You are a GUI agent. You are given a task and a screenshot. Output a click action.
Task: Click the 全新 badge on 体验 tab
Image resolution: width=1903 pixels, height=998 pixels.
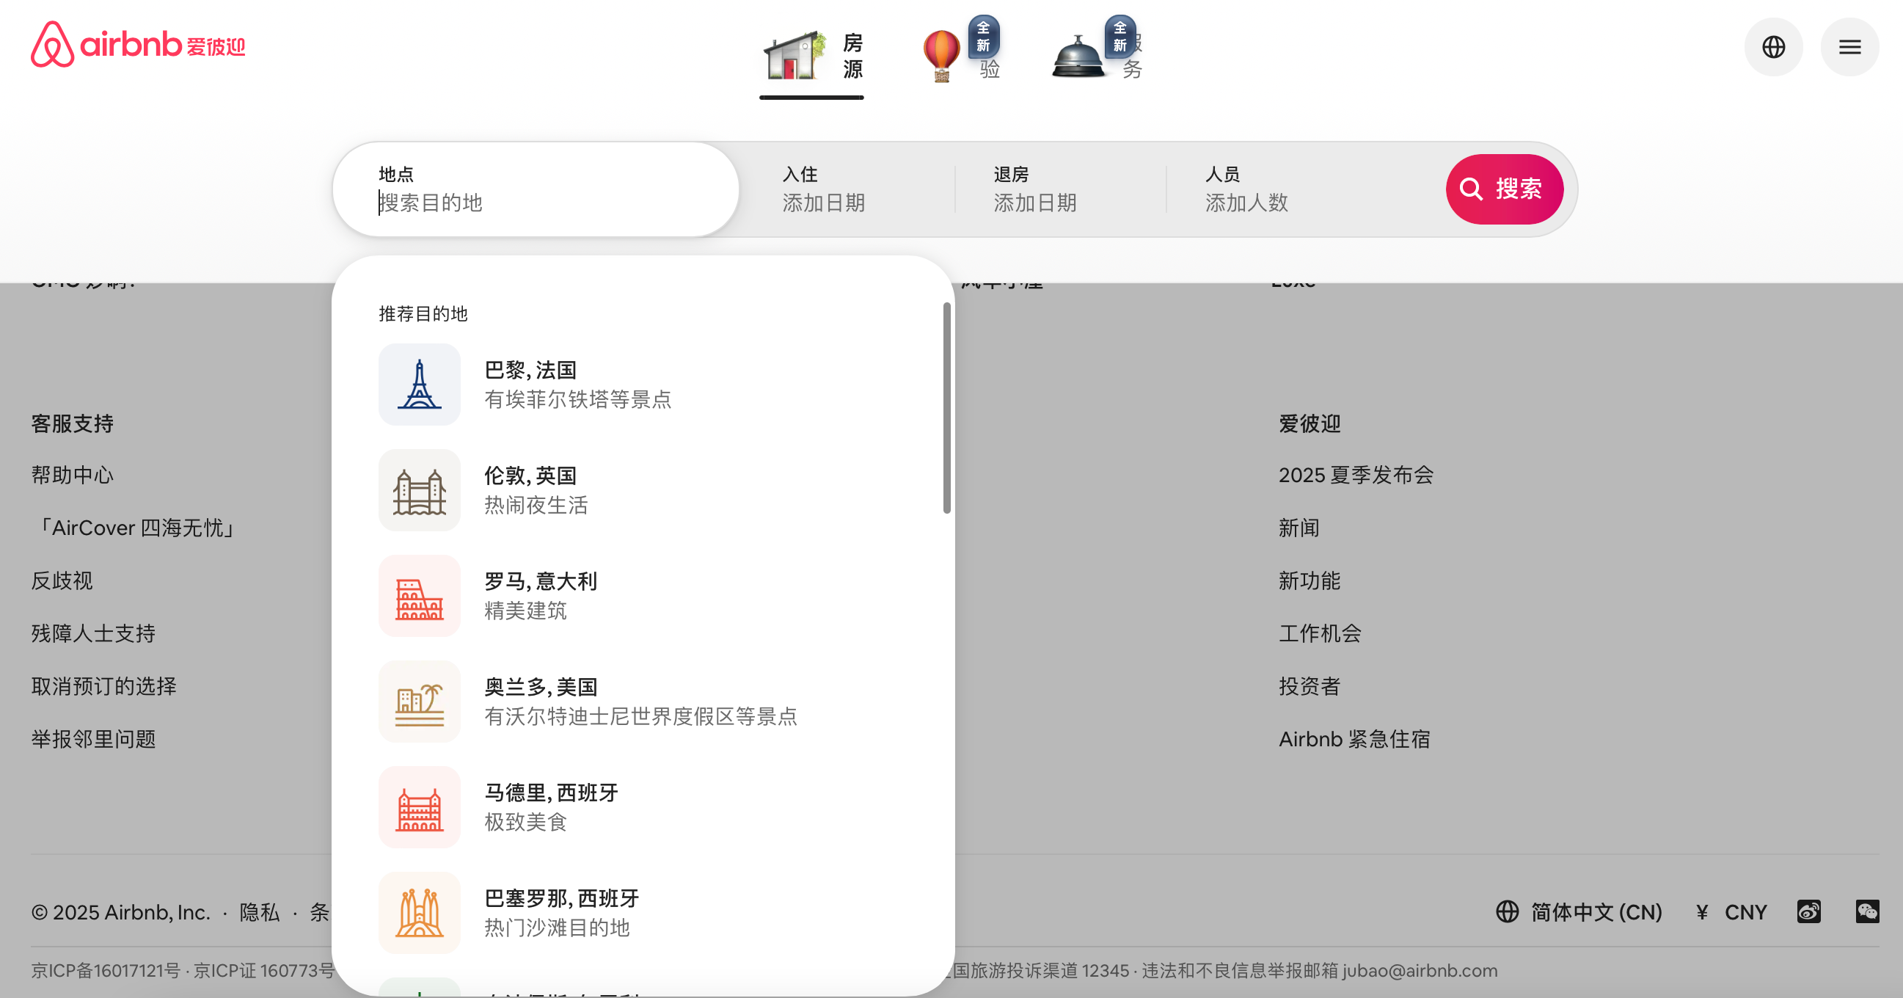click(983, 36)
